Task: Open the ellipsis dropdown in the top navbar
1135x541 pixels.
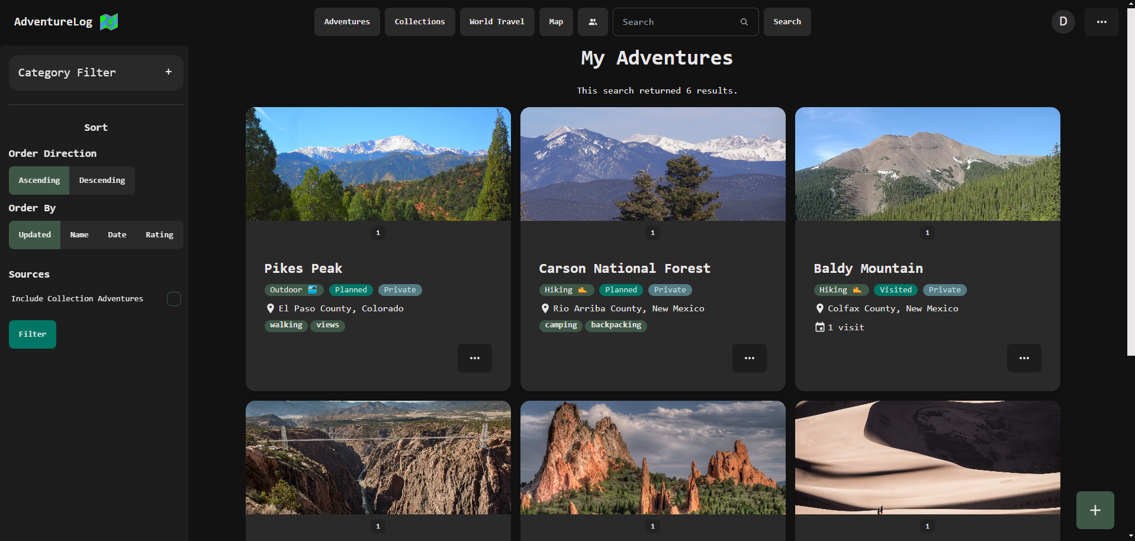Action: [1101, 21]
